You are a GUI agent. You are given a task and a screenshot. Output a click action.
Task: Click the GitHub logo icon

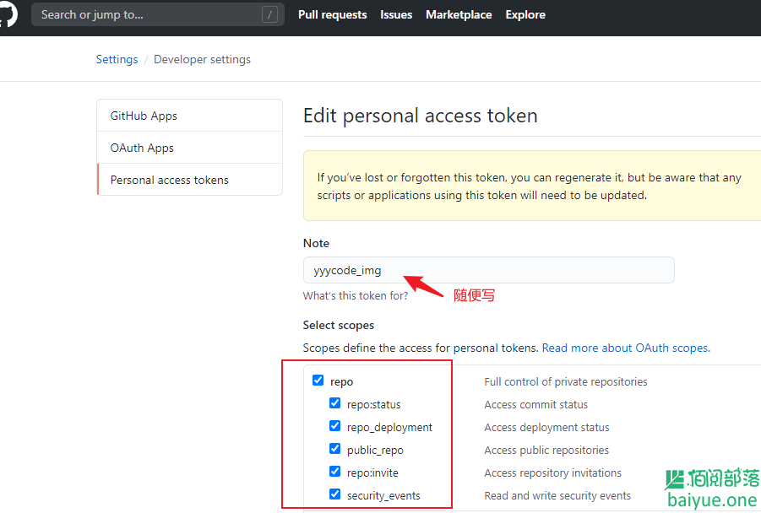8,14
